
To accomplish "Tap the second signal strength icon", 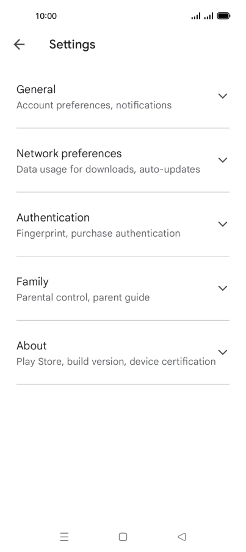I will pos(208,16).
